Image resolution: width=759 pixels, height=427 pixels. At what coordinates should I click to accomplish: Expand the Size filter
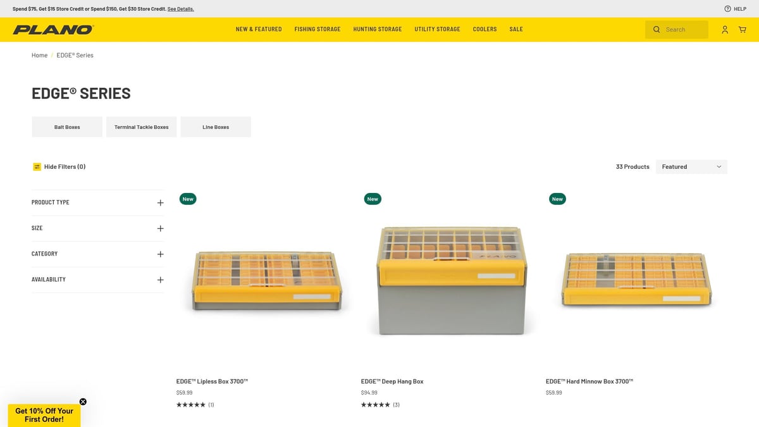tap(160, 228)
